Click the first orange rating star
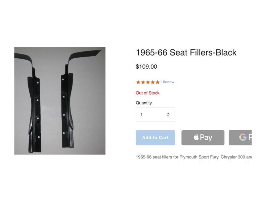Viewport: 266px width, 206px height. (138, 82)
